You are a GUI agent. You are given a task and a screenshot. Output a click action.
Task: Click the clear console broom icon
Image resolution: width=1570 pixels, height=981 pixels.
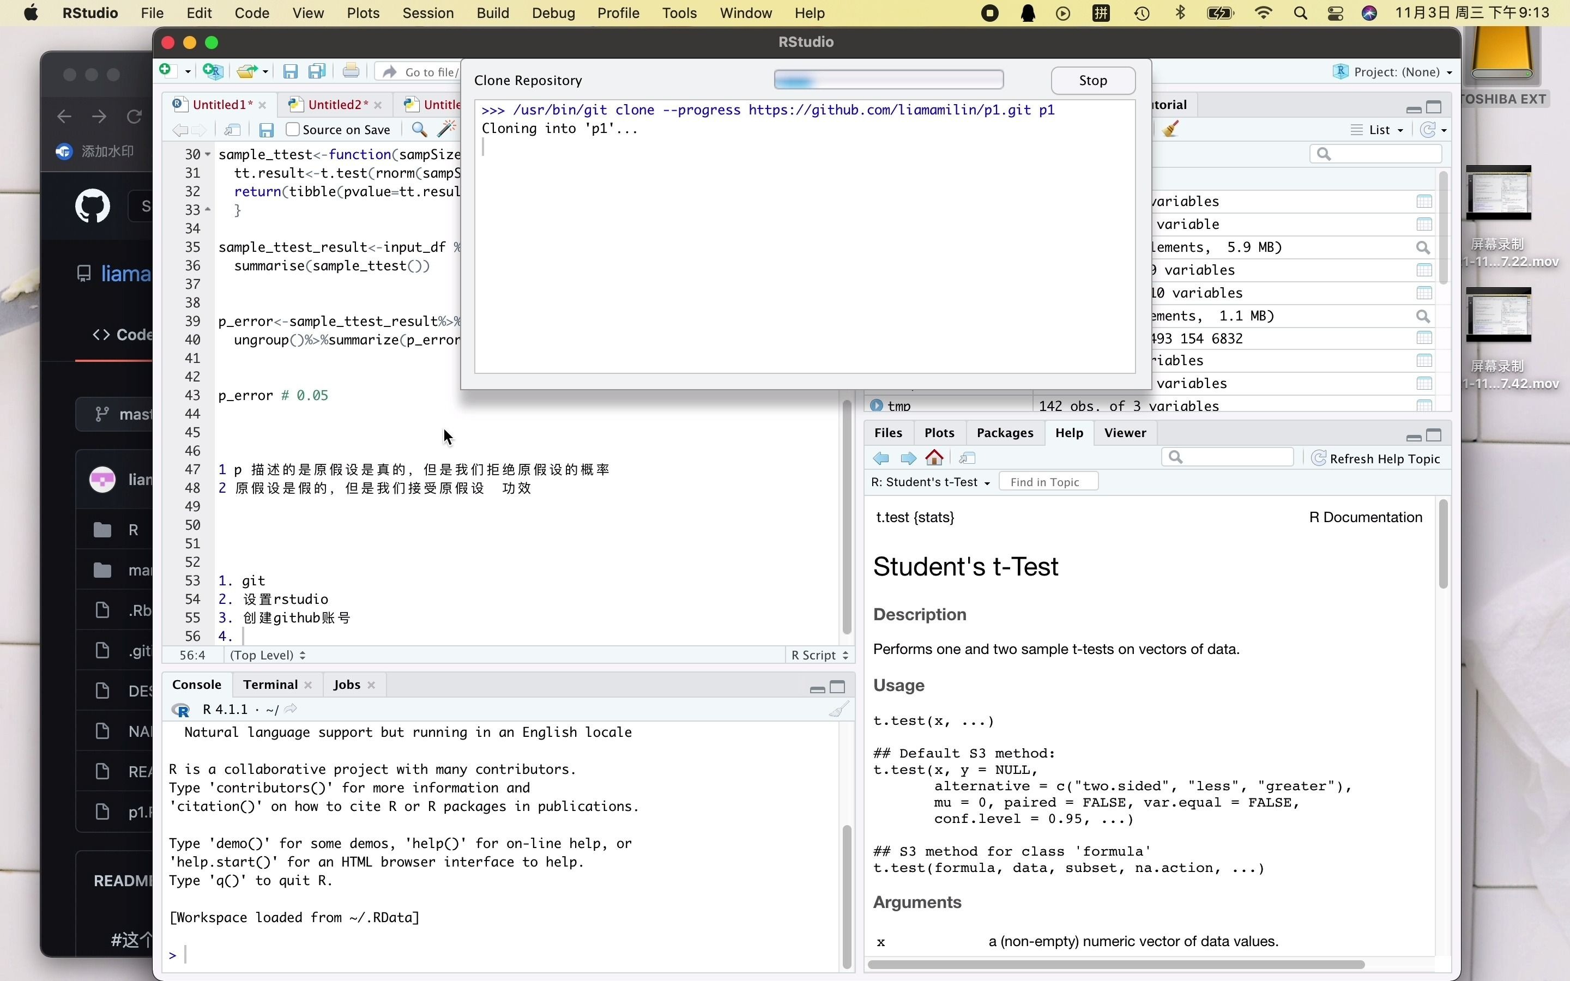(838, 709)
